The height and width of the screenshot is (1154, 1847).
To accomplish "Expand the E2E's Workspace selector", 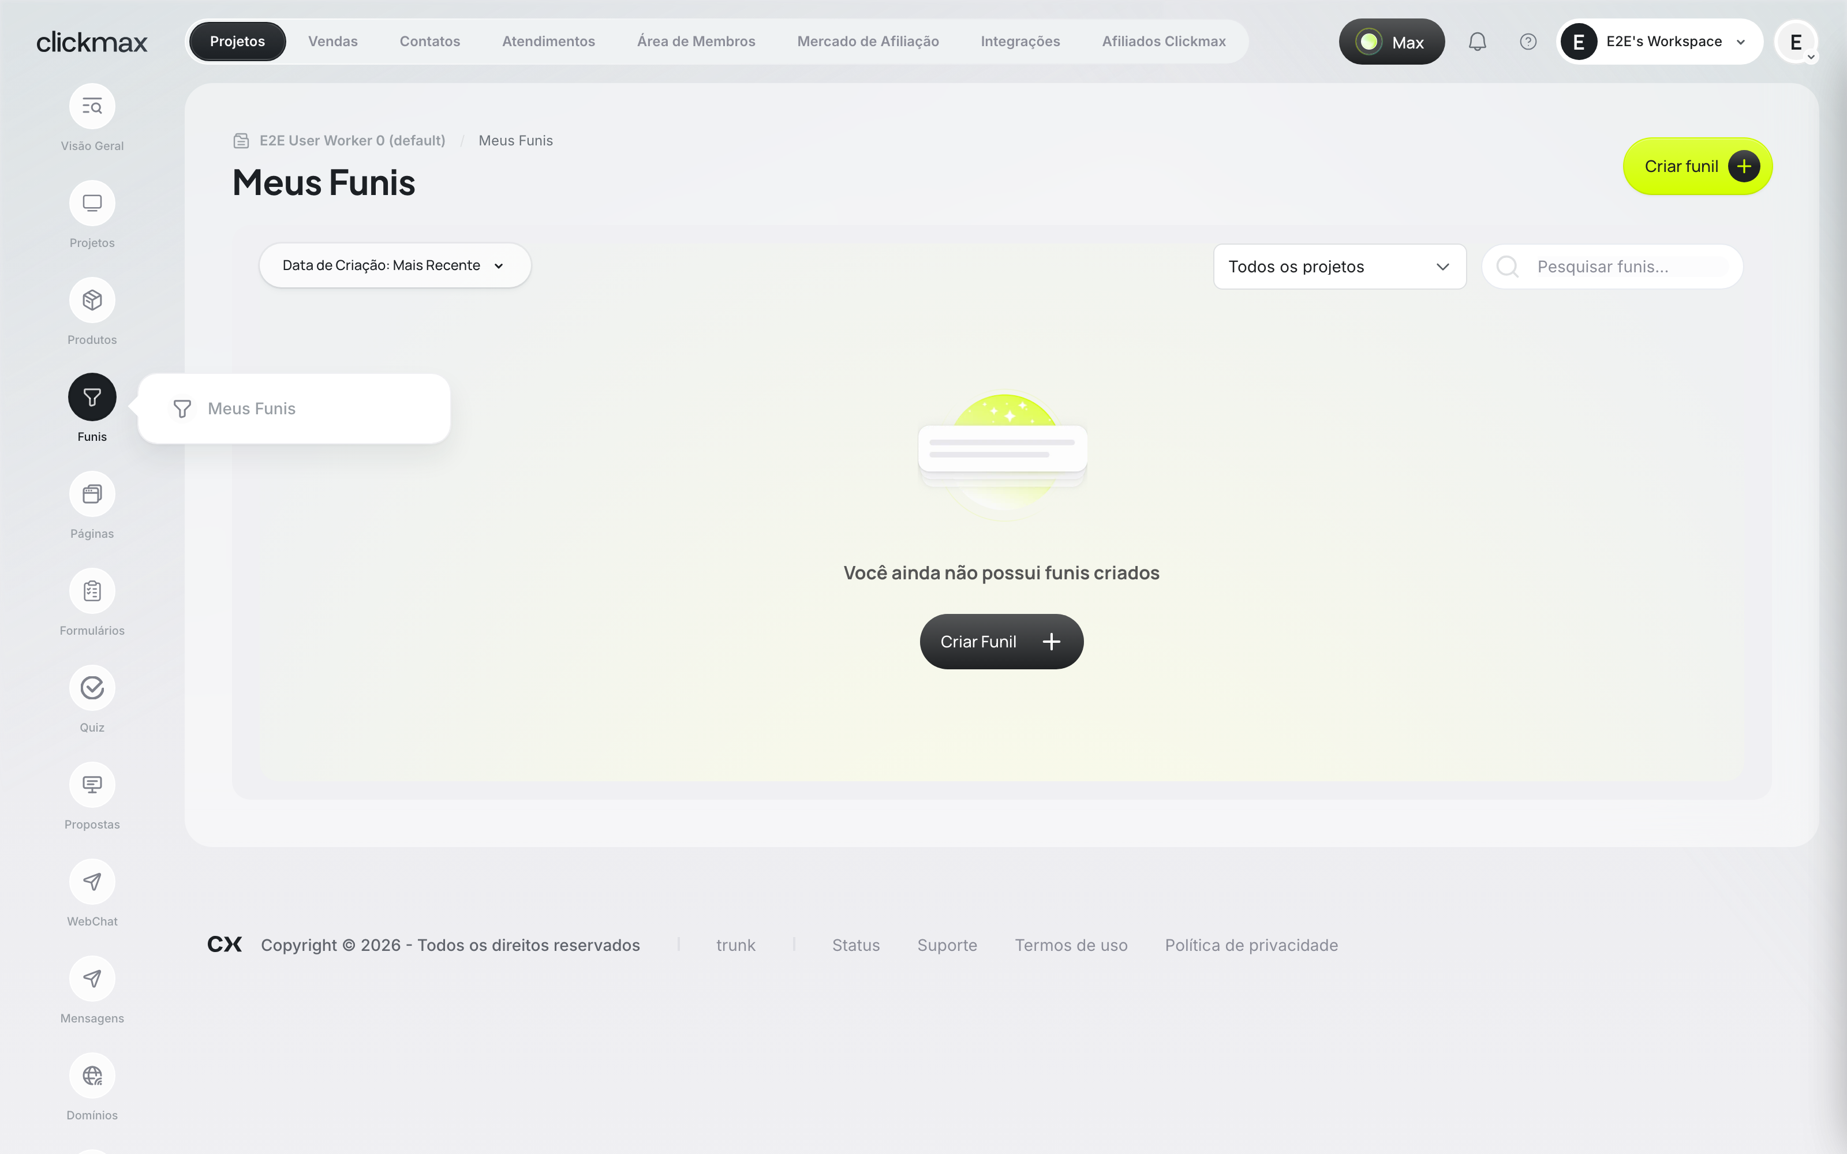I will pos(1659,42).
